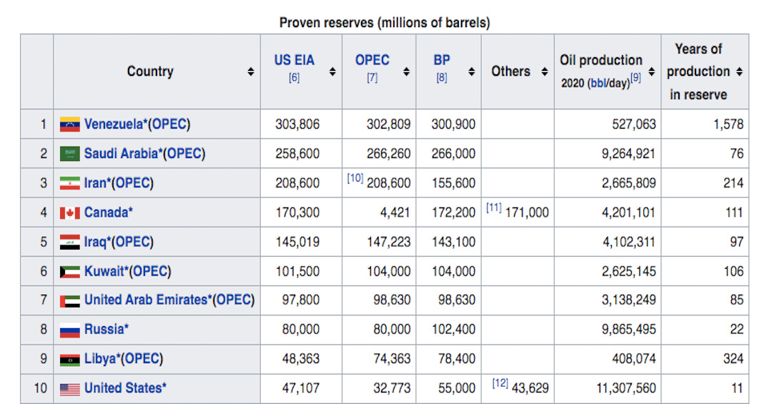Sort by US EIA column arrows
Viewport: 772px width, 404px height.
333,72
